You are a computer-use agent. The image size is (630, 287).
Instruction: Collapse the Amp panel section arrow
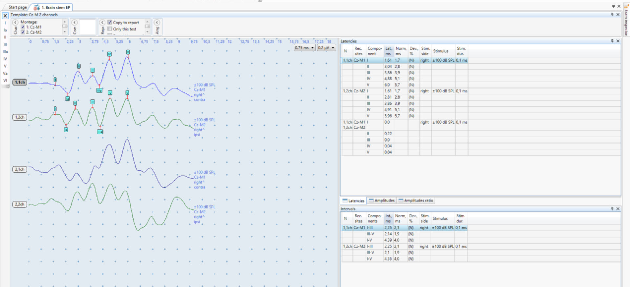[x=157, y=22]
